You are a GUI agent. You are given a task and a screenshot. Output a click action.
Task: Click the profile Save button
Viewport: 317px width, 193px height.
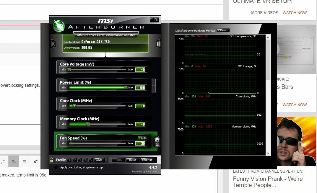99,160
